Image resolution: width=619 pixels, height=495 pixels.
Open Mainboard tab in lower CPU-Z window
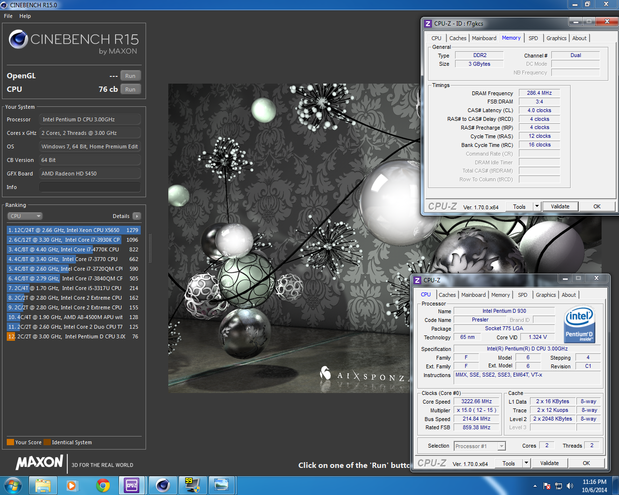(x=473, y=295)
